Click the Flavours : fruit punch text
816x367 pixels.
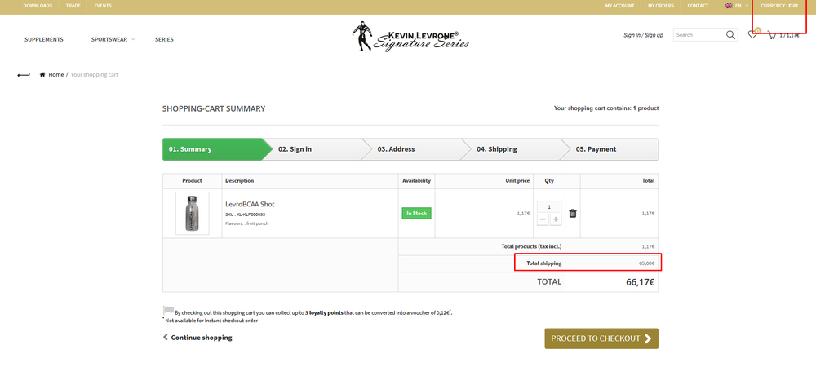tap(247, 223)
